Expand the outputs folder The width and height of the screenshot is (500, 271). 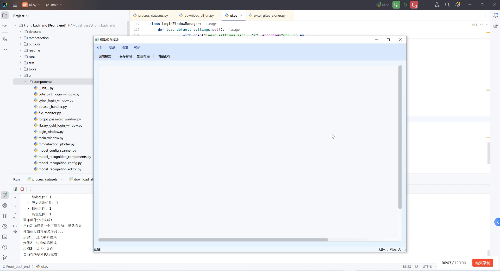[x=20, y=44]
